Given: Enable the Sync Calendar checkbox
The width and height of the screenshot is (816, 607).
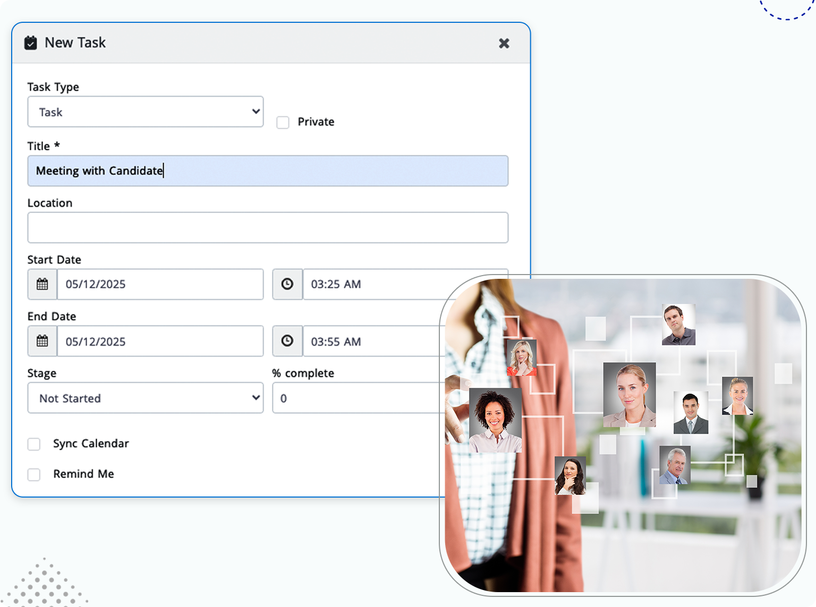Looking at the screenshot, I should pos(34,444).
